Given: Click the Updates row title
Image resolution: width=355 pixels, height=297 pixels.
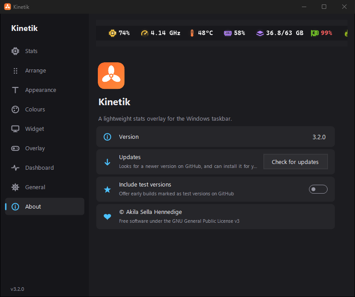Looking at the screenshot, I should click(x=130, y=157).
